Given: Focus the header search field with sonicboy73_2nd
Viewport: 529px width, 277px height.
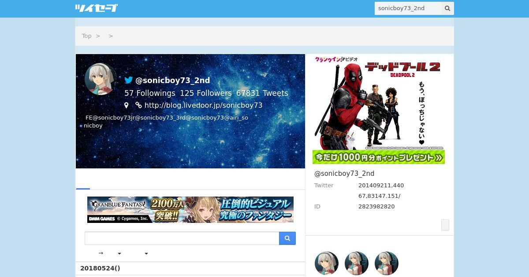Looking at the screenshot, I should point(408,8).
